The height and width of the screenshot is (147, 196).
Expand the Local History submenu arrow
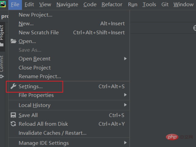click(125, 105)
